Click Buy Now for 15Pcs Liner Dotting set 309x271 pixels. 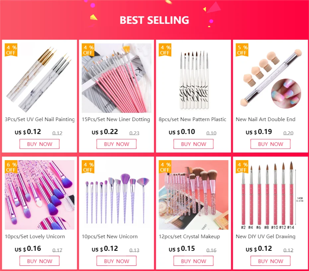click(116, 144)
